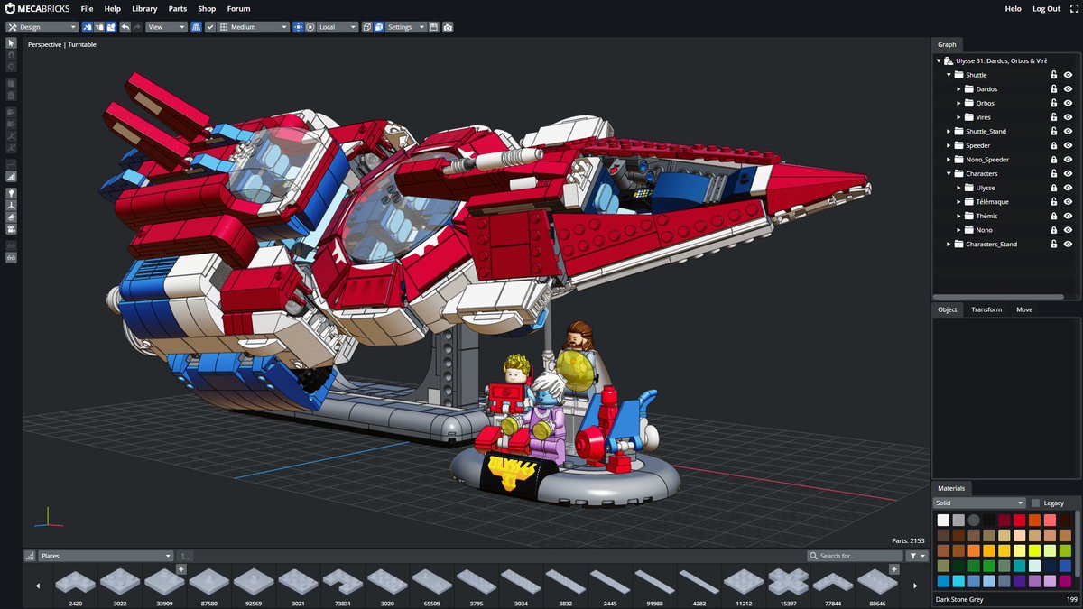Select the arrow pointer tool in left sidebar
This screenshot has width=1083, height=609.
pyautogui.click(x=11, y=43)
